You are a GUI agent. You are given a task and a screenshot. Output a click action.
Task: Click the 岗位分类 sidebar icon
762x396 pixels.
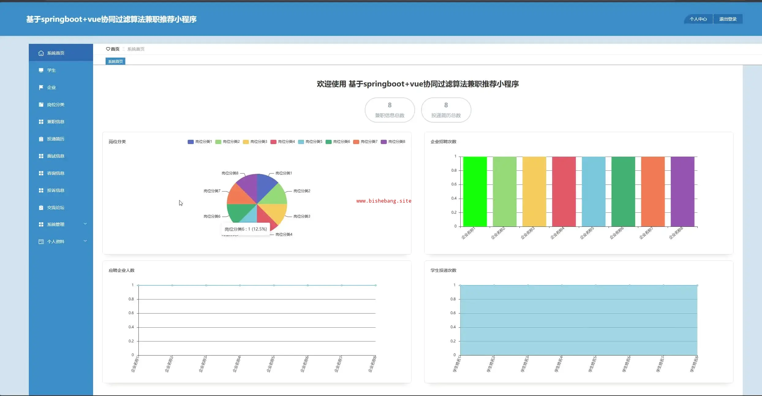(41, 105)
